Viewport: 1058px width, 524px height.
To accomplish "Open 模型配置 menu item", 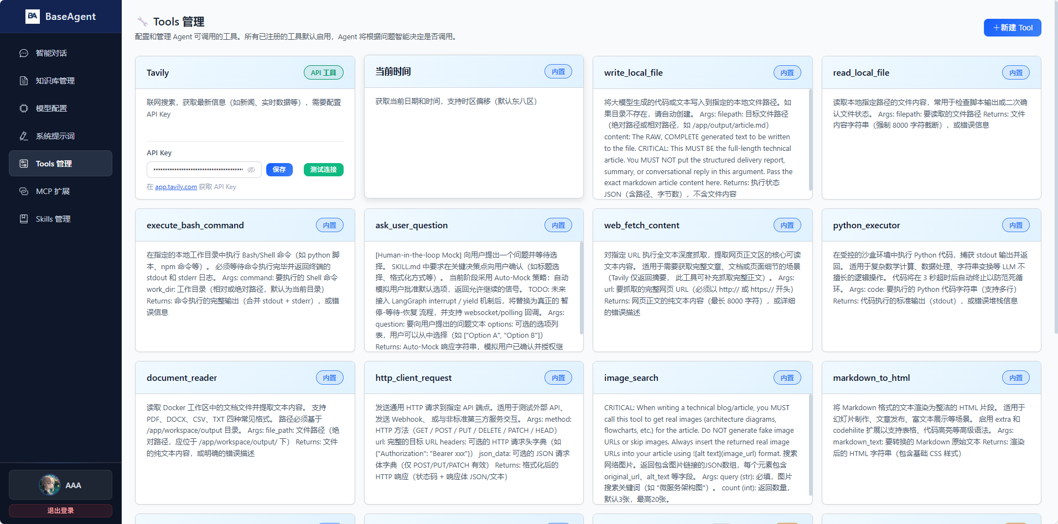I will pos(61,108).
